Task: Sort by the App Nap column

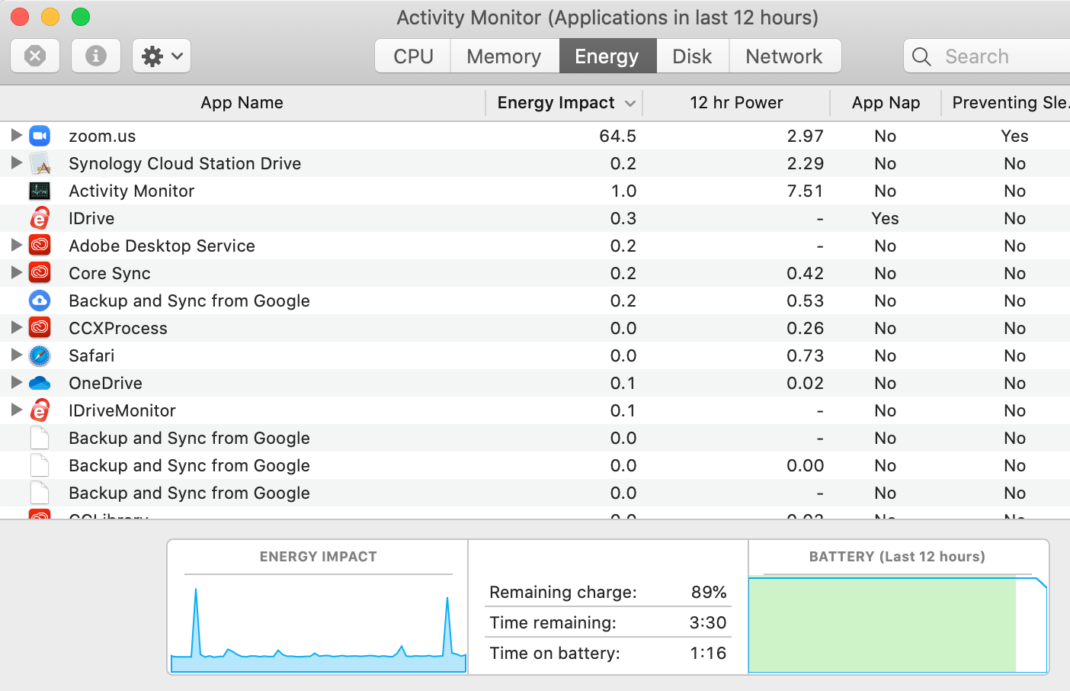Action: (886, 103)
